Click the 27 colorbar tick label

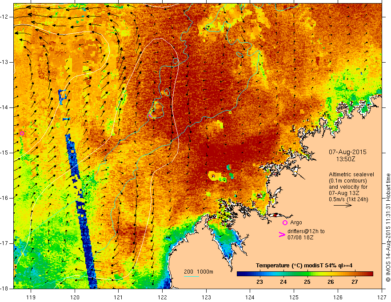click(x=355, y=282)
